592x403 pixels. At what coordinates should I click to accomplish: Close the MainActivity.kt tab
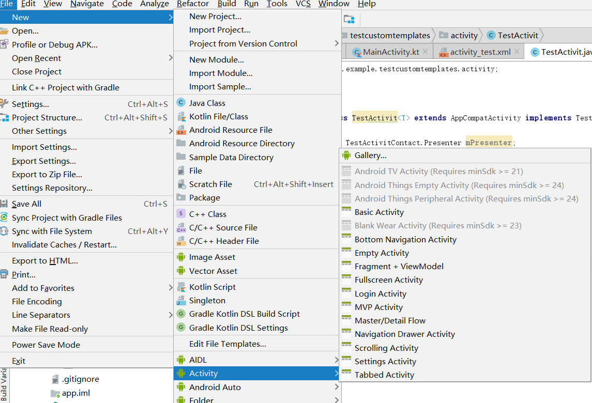tap(425, 52)
